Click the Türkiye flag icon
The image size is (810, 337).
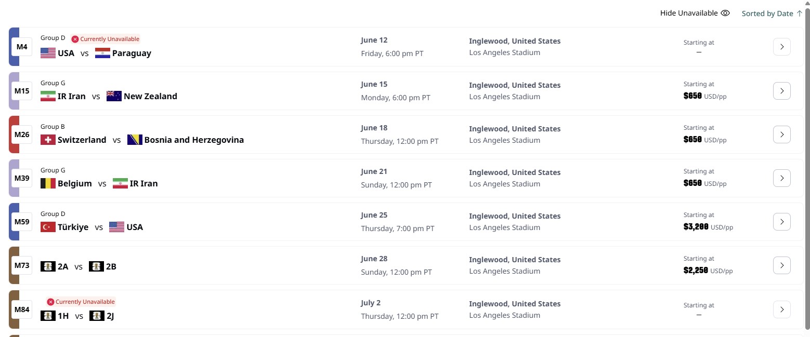48,227
